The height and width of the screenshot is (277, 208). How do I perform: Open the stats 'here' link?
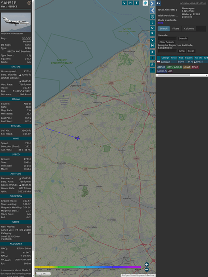click(x=160, y=23)
